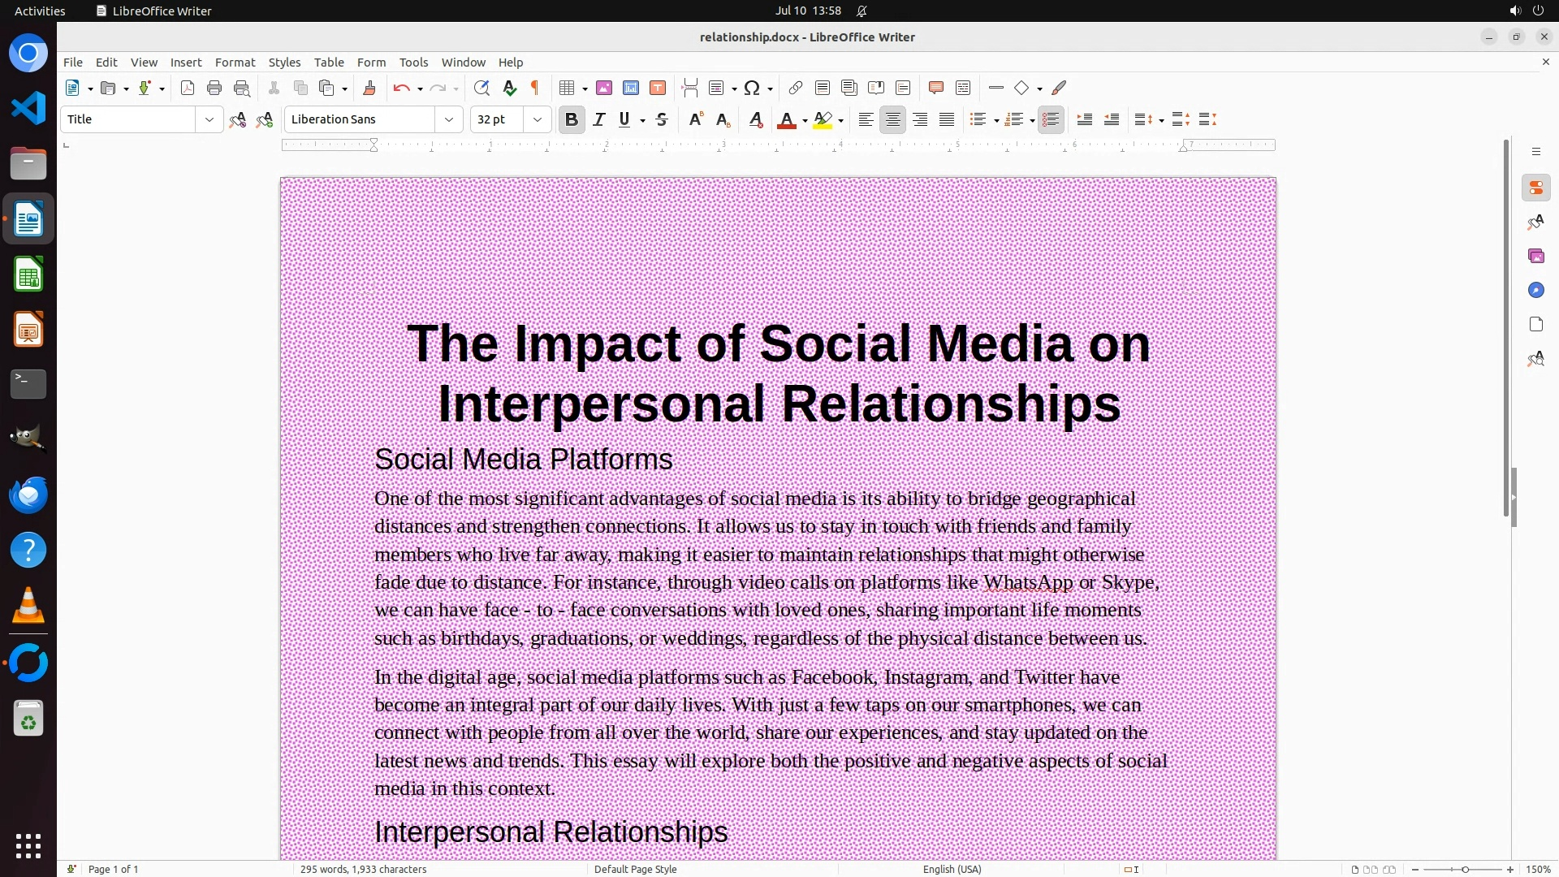Open the sidebar Gallery panel icon
This screenshot has height=877, width=1559.
(1535, 257)
